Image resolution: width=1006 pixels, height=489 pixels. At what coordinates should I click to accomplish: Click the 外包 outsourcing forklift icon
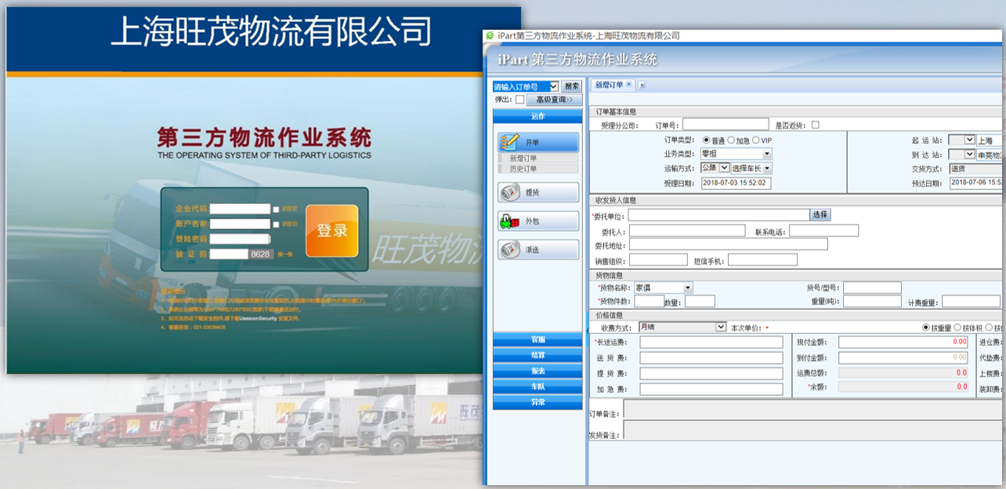pos(510,221)
